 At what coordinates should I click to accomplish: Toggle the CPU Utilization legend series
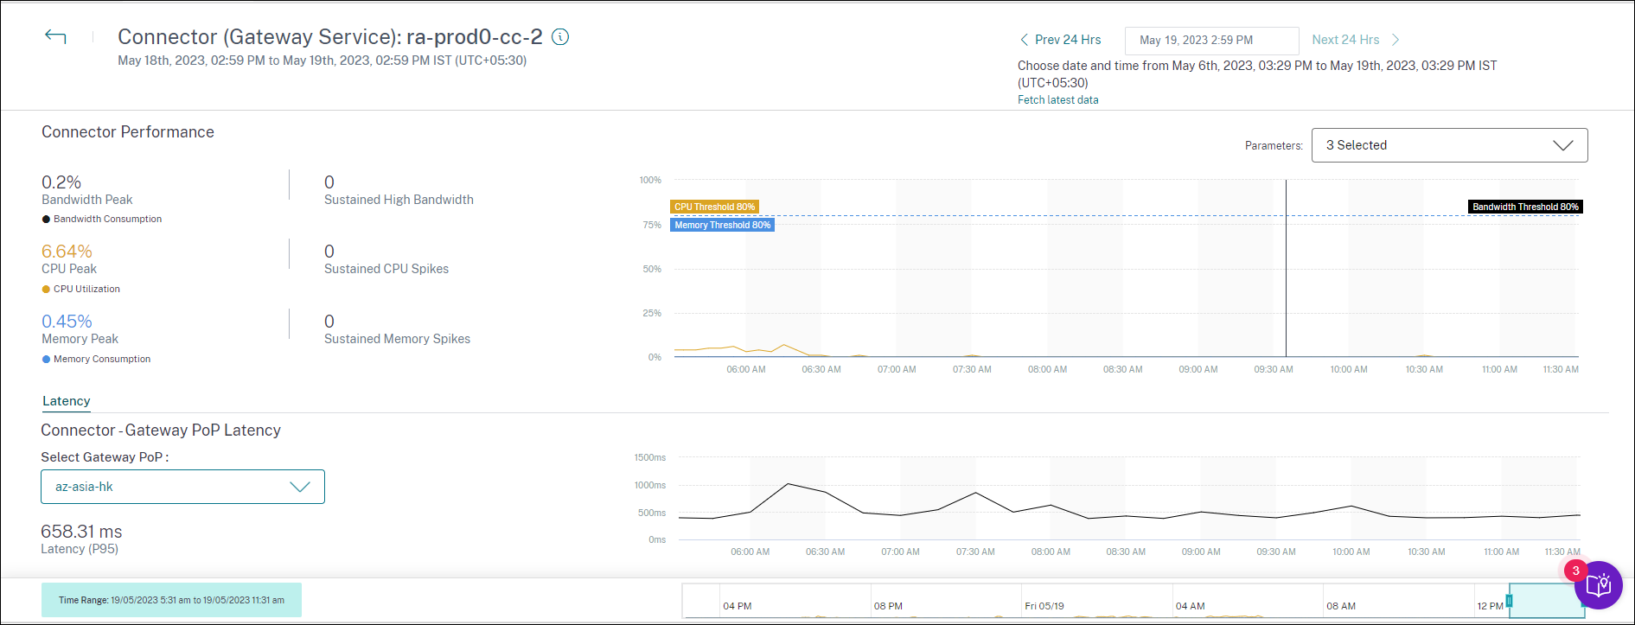click(86, 290)
